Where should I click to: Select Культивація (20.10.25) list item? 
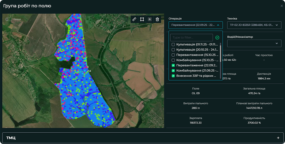click(194, 50)
